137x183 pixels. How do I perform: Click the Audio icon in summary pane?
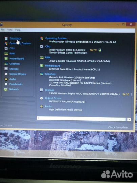click(41, 106)
